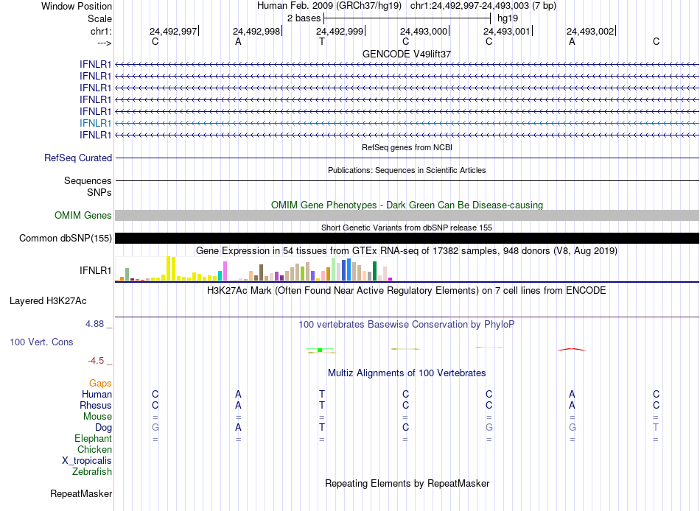Image resolution: width=700 pixels, height=511 pixels.
Task: Click the gray OMIM Genes bar
Action: point(407,215)
